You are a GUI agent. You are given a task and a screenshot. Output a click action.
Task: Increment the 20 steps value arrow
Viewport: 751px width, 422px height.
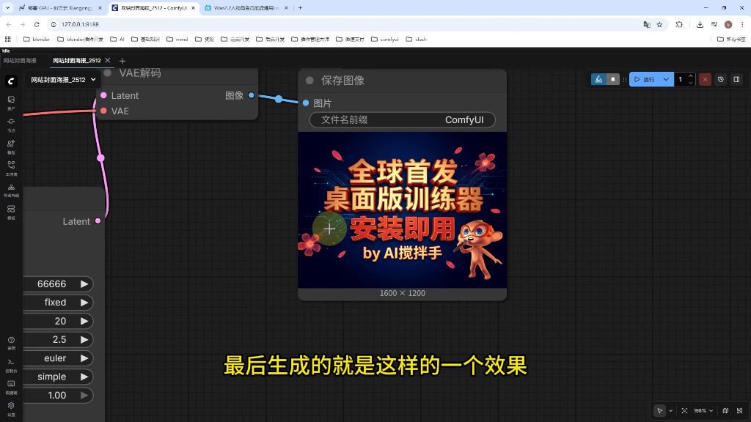click(84, 321)
